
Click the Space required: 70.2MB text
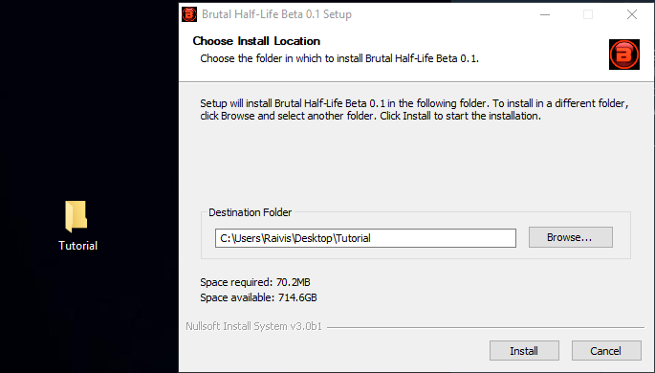(x=255, y=282)
